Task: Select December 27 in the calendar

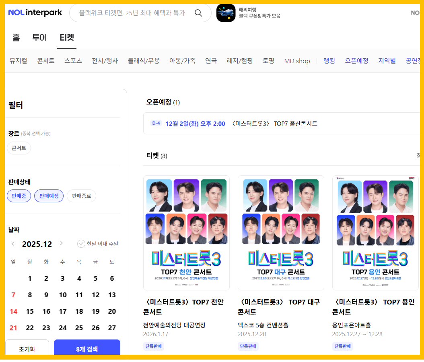Action: [112, 328]
